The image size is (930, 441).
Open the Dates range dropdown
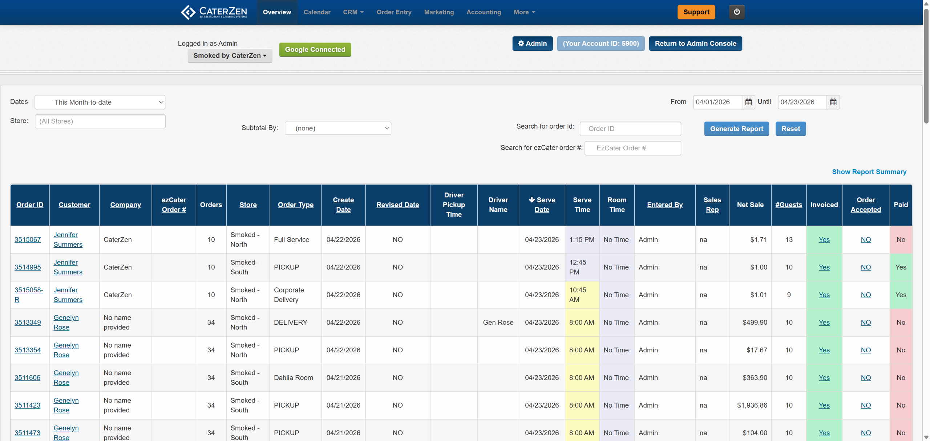[100, 102]
